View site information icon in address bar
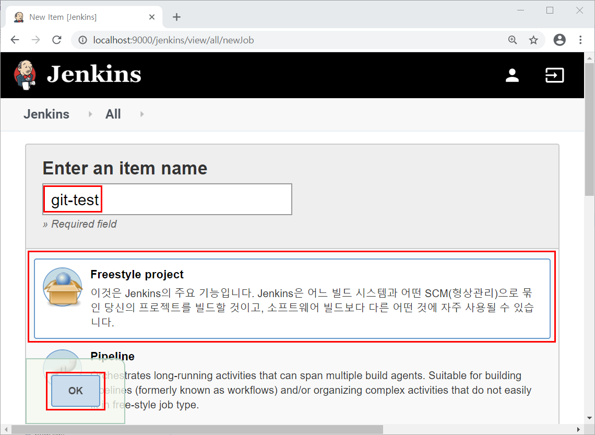The height and width of the screenshot is (435, 595). tap(82, 40)
